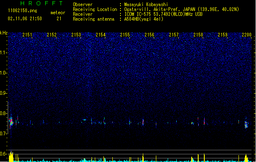Click the tall yellow intensity peak at graph start
This screenshot has height=162, width=256.
pyautogui.click(x=11, y=156)
